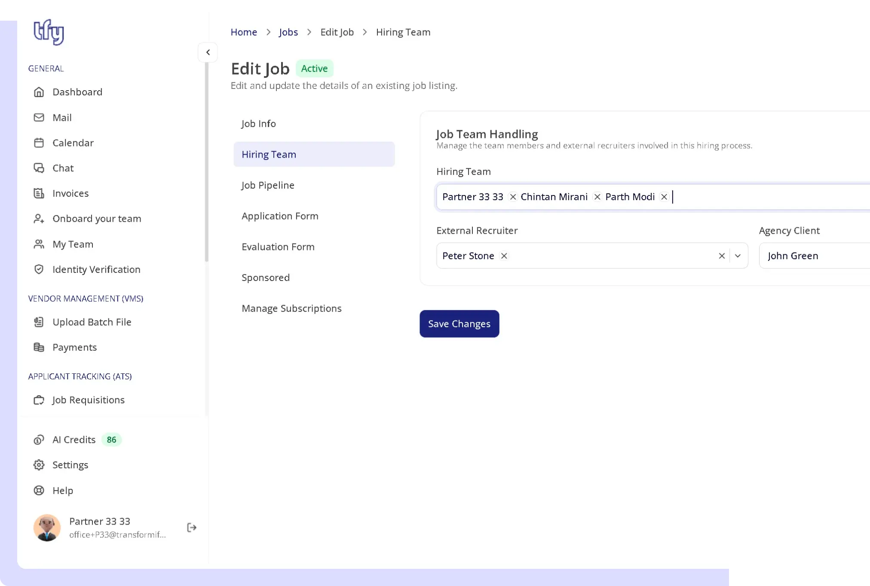
Task: Switch to the Job Info tab
Action: click(x=258, y=123)
